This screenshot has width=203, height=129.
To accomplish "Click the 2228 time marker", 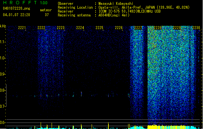I will pyautogui.click(x=157, y=28).
